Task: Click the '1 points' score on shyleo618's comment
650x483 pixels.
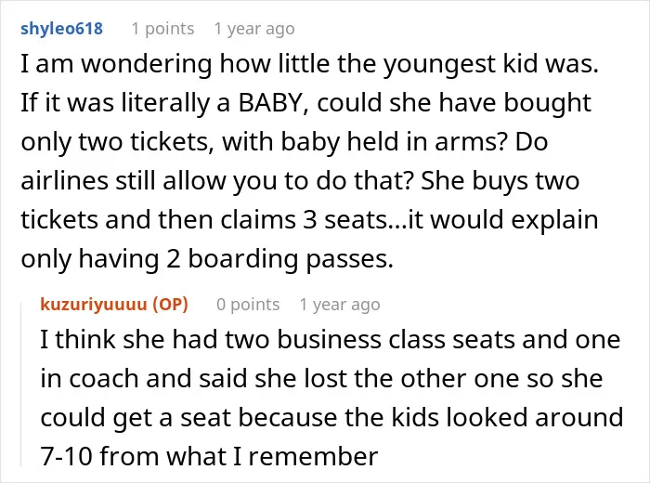Action: point(162,29)
